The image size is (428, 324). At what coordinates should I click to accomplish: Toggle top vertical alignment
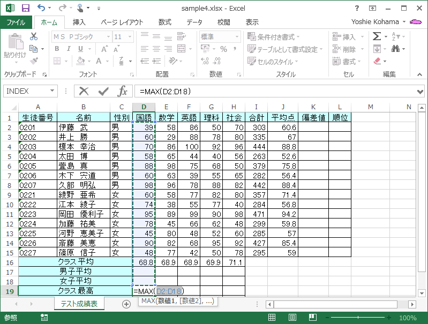pos(145,35)
